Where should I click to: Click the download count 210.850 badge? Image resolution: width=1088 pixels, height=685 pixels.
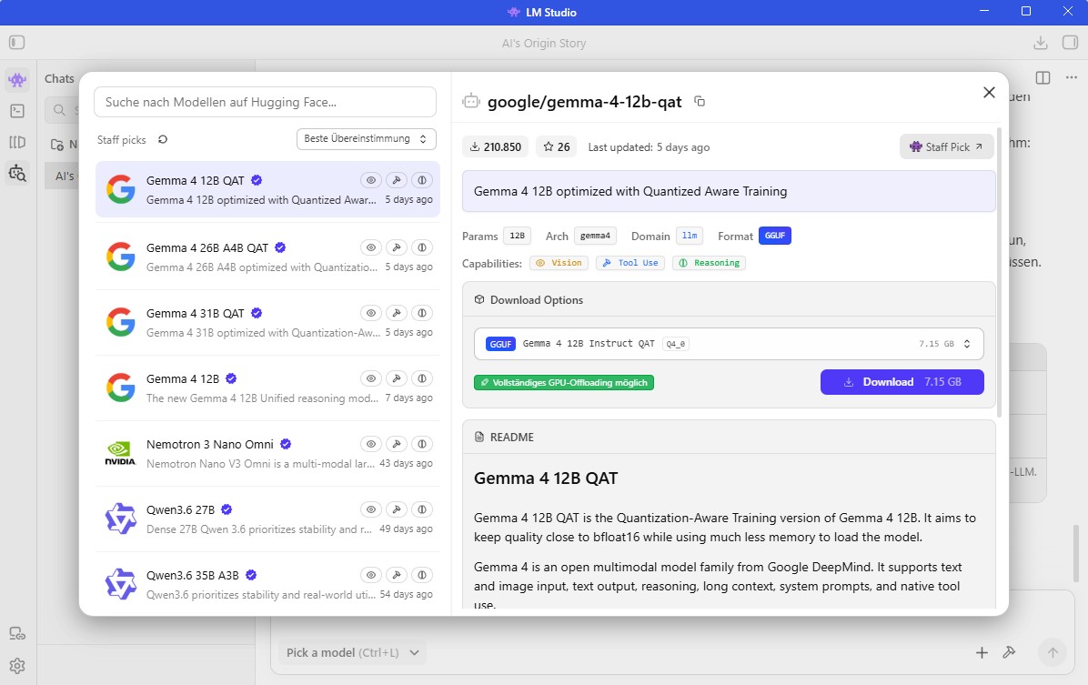(496, 147)
